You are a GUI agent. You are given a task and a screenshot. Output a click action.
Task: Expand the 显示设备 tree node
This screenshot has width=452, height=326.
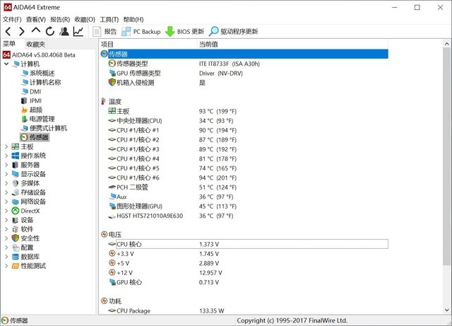pos(6,174)
